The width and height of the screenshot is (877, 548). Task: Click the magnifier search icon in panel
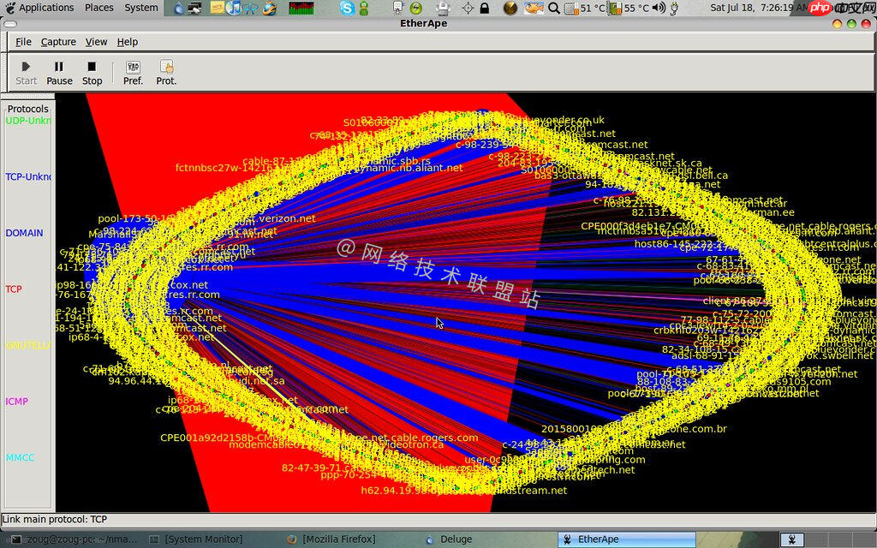pos(553,8)
